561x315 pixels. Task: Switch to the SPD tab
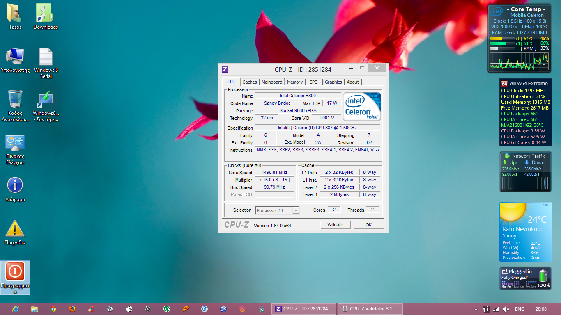(314, 82)
